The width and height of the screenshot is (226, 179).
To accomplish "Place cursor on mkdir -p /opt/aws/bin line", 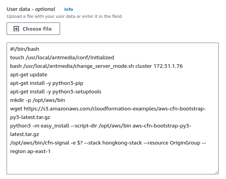I will pyautogui.click(x=38, y=100).
